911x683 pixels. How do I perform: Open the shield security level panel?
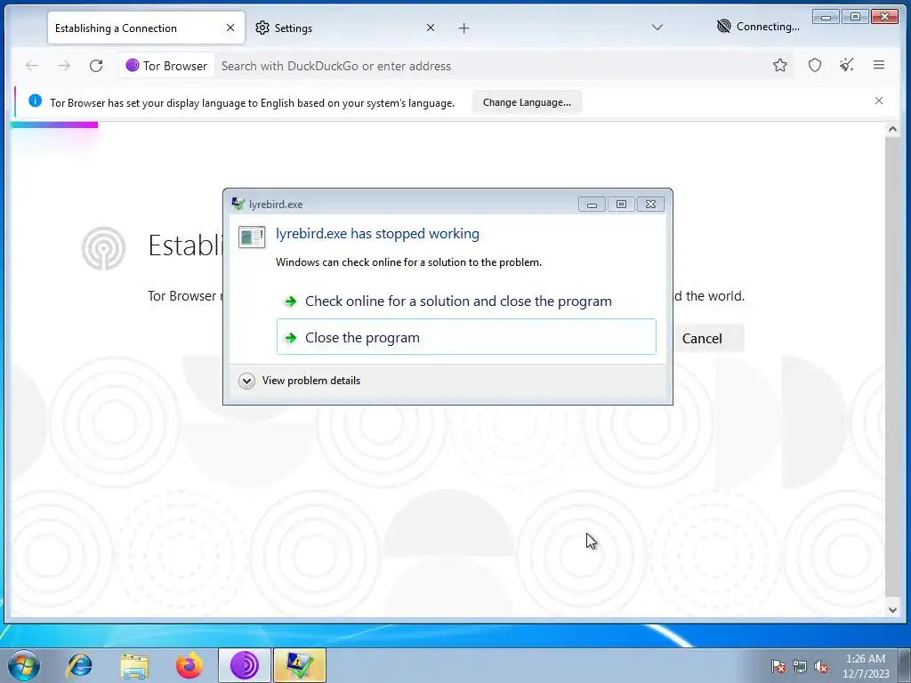tap(815, 65)
